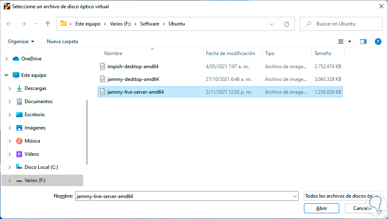
Task: Click the search magnifier icon
Action: pos(308,24)
